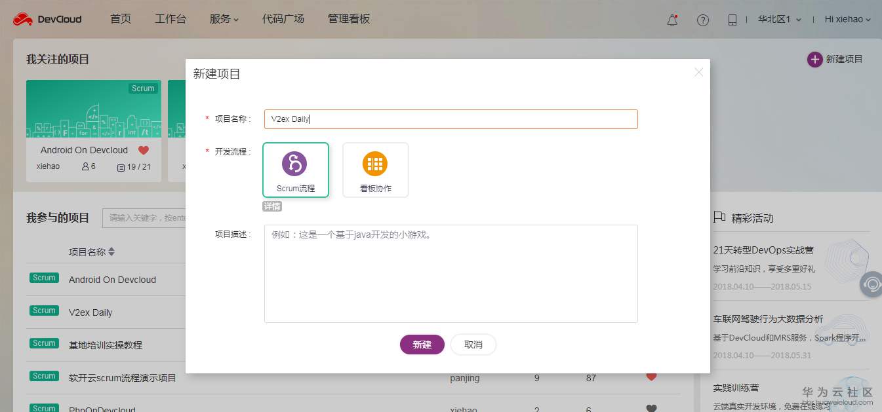Unfavorite the 软开云scrum流程演示项目 red heart

pos(651,377)
